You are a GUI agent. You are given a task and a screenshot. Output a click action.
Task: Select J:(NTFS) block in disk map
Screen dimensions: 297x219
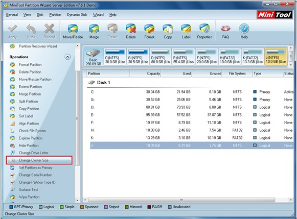tap(276, 57)
